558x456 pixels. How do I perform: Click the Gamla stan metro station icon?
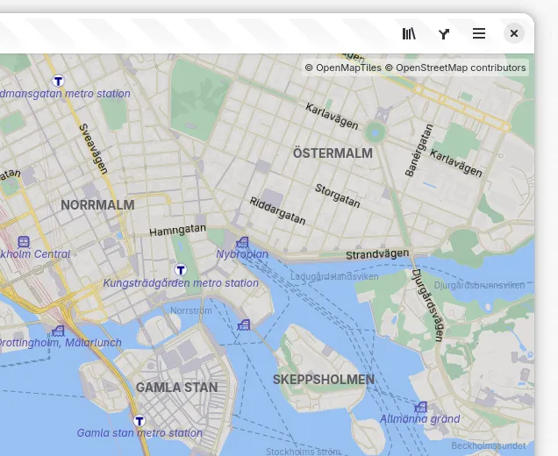point(139,421)
